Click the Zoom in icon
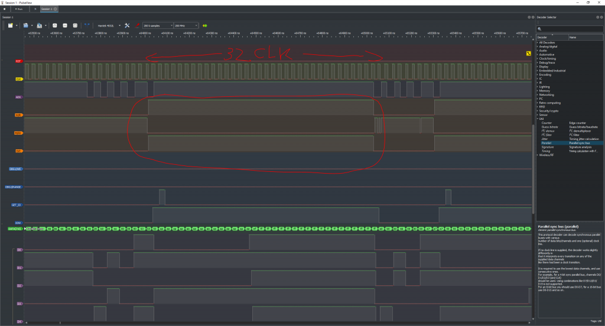This screenshot has height=326, width=605. coord(55,25)
